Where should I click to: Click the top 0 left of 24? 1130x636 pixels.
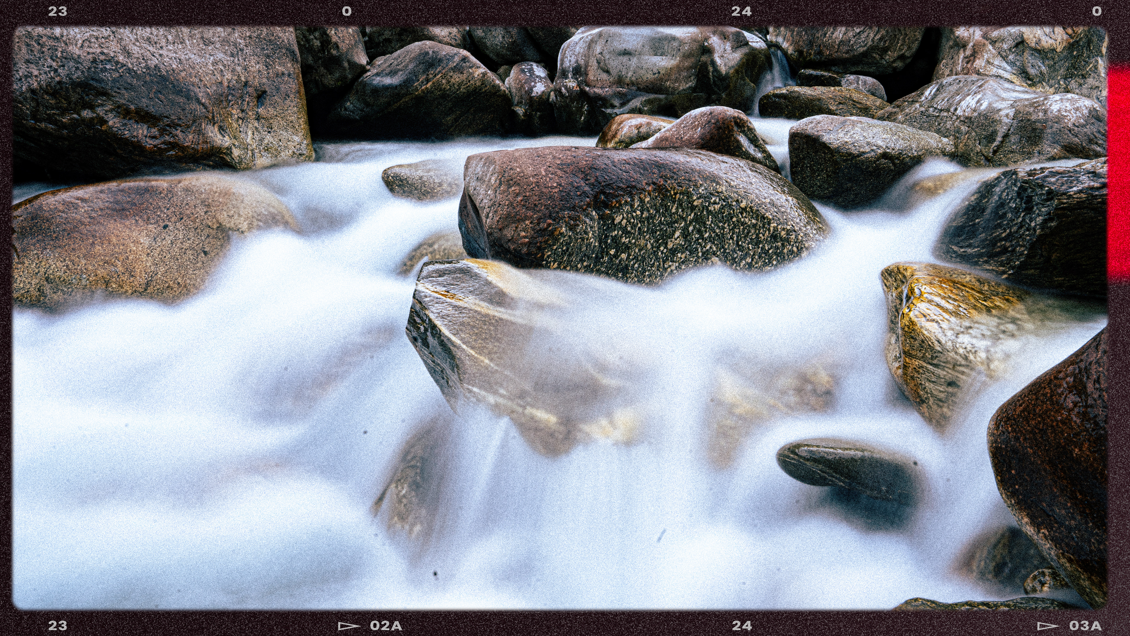click(x=347, y=11)
